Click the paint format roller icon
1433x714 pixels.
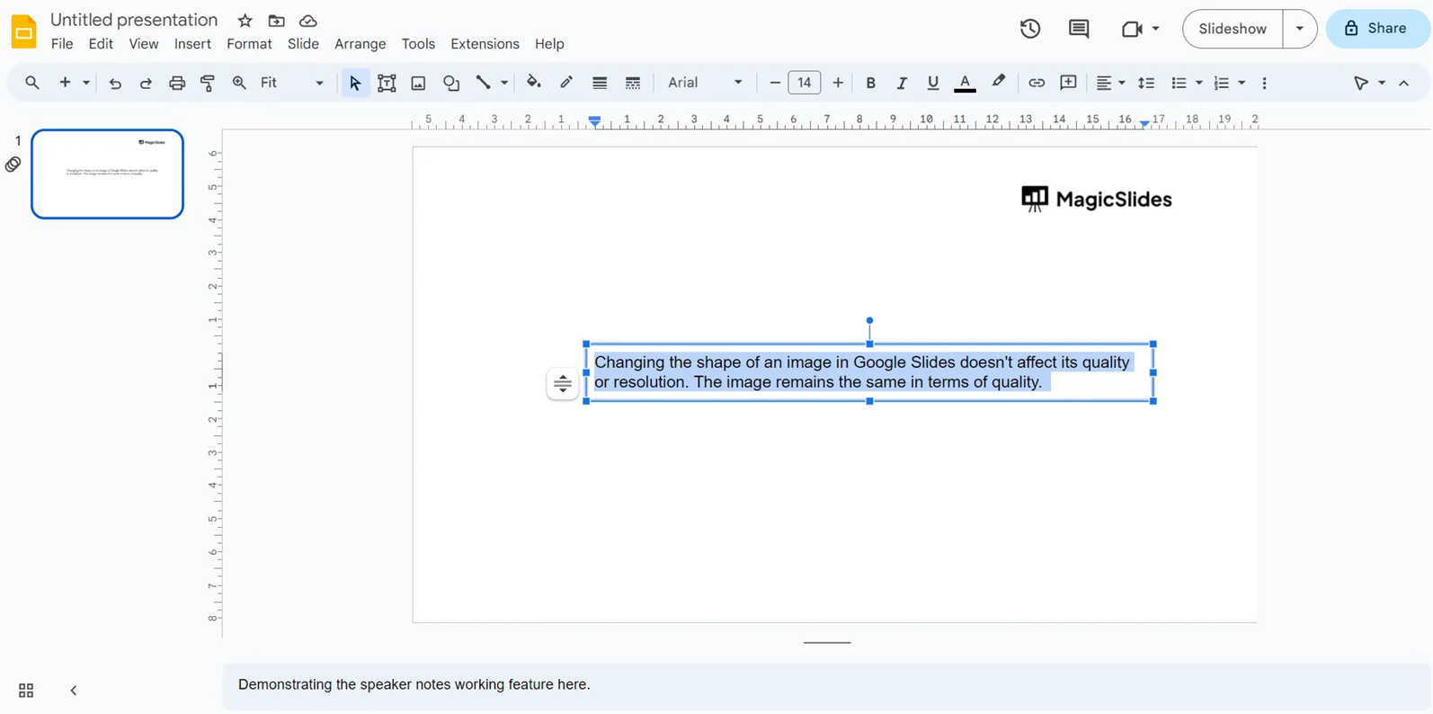coord(208,83)
